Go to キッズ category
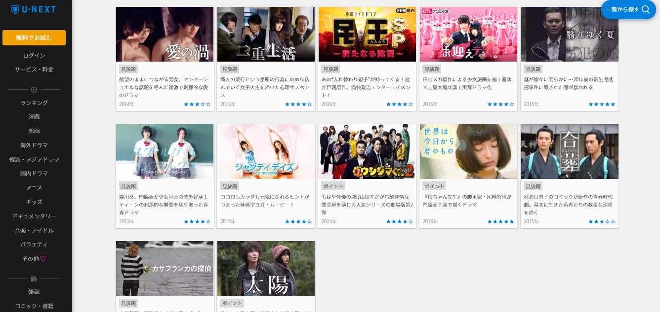The height and width of the screenshot is (312, 660). click(x=34, y=202)
